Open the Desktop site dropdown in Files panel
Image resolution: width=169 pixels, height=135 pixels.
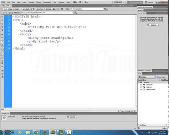pos(147,77)
